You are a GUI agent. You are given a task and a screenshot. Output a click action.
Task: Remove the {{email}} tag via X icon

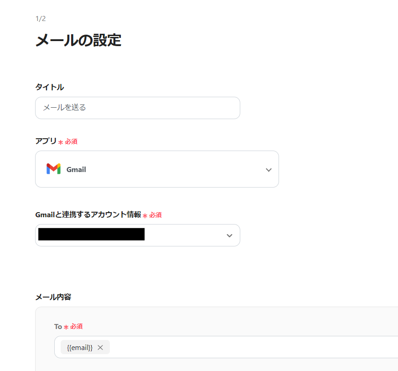(100, 348)
